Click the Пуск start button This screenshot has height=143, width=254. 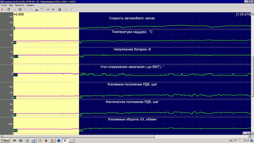tap(5, 141)
